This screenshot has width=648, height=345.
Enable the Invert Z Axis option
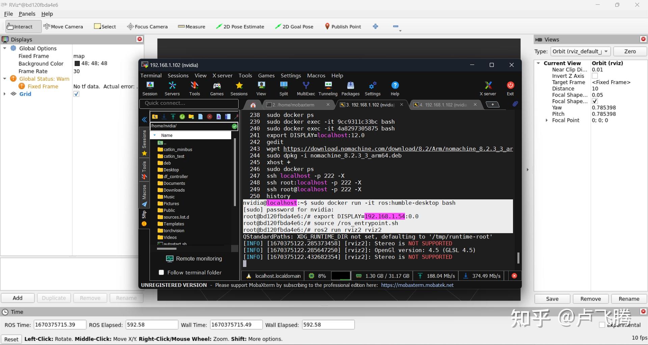[x=595, y=76]
